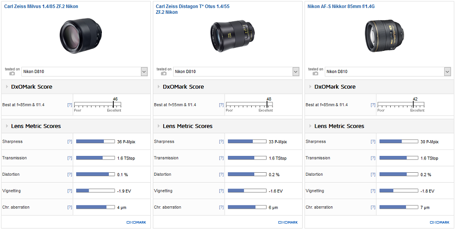Click help [?] for Otus Distortion
The image size is (455, 230).
[222, 174]
